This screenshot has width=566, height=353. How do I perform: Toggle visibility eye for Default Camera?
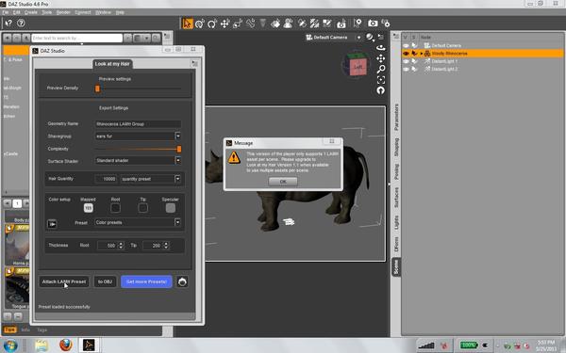point(406,46)
